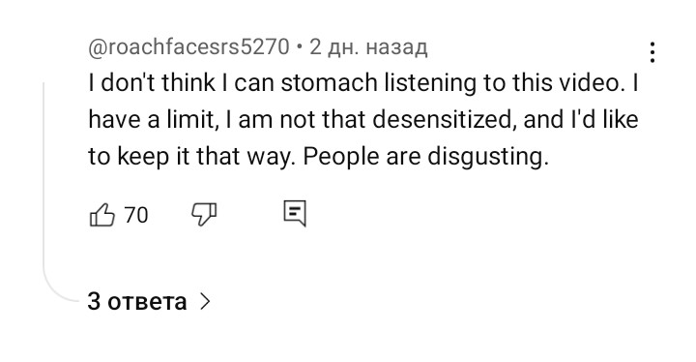Viewport: 696px width, 362px height.
Task: Open @roachfacesrs5270 channel profile
Action: (x=189, y=46)
